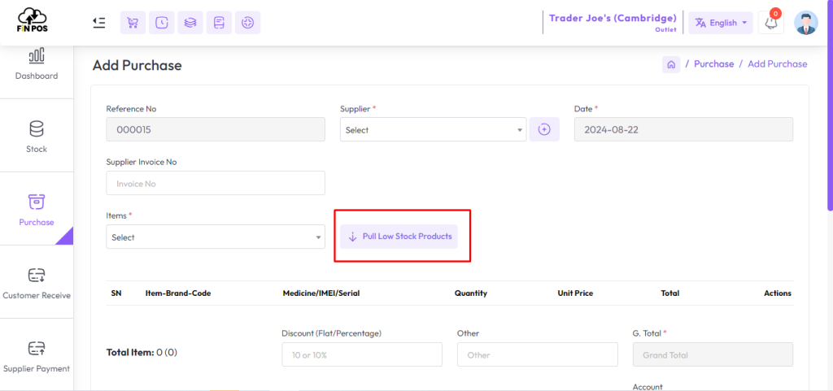Open the stacked layers shortcut icon
The width and height of the screenshot is (833, 391).
pos(190,23)
